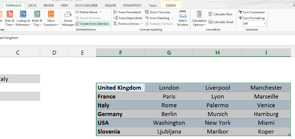The width and height of the screenshot is (295, 139).
Task: Open the POWERPIVOT tab
Action: tap(133, 6)
